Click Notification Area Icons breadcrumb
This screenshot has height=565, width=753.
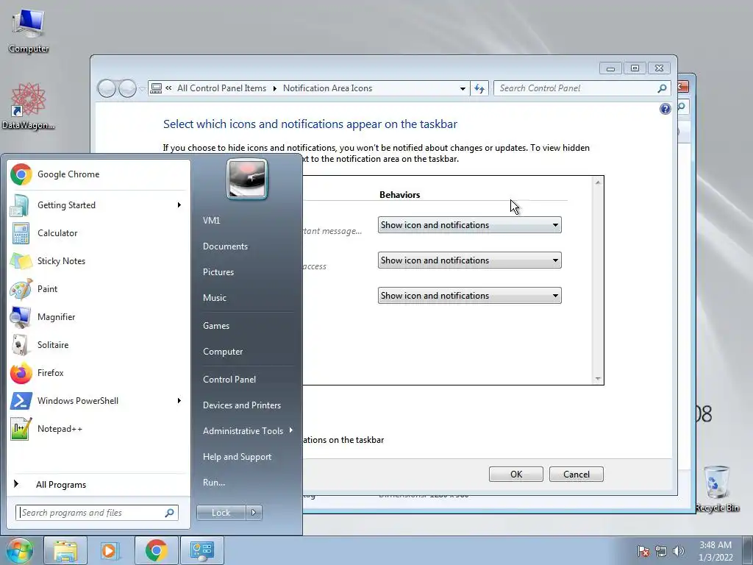click(x=327, y=88)
